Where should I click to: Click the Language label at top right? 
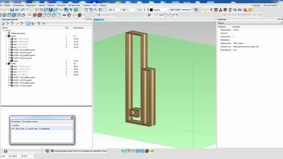pyautogui.click(x=256, y=5)
